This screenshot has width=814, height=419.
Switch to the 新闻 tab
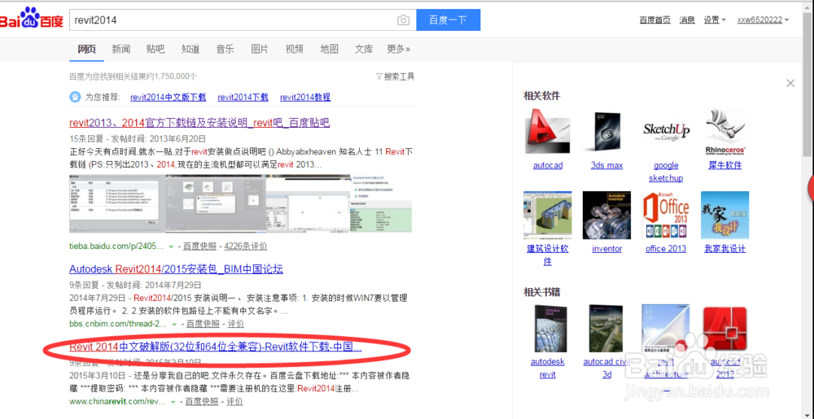click(121, 50)
